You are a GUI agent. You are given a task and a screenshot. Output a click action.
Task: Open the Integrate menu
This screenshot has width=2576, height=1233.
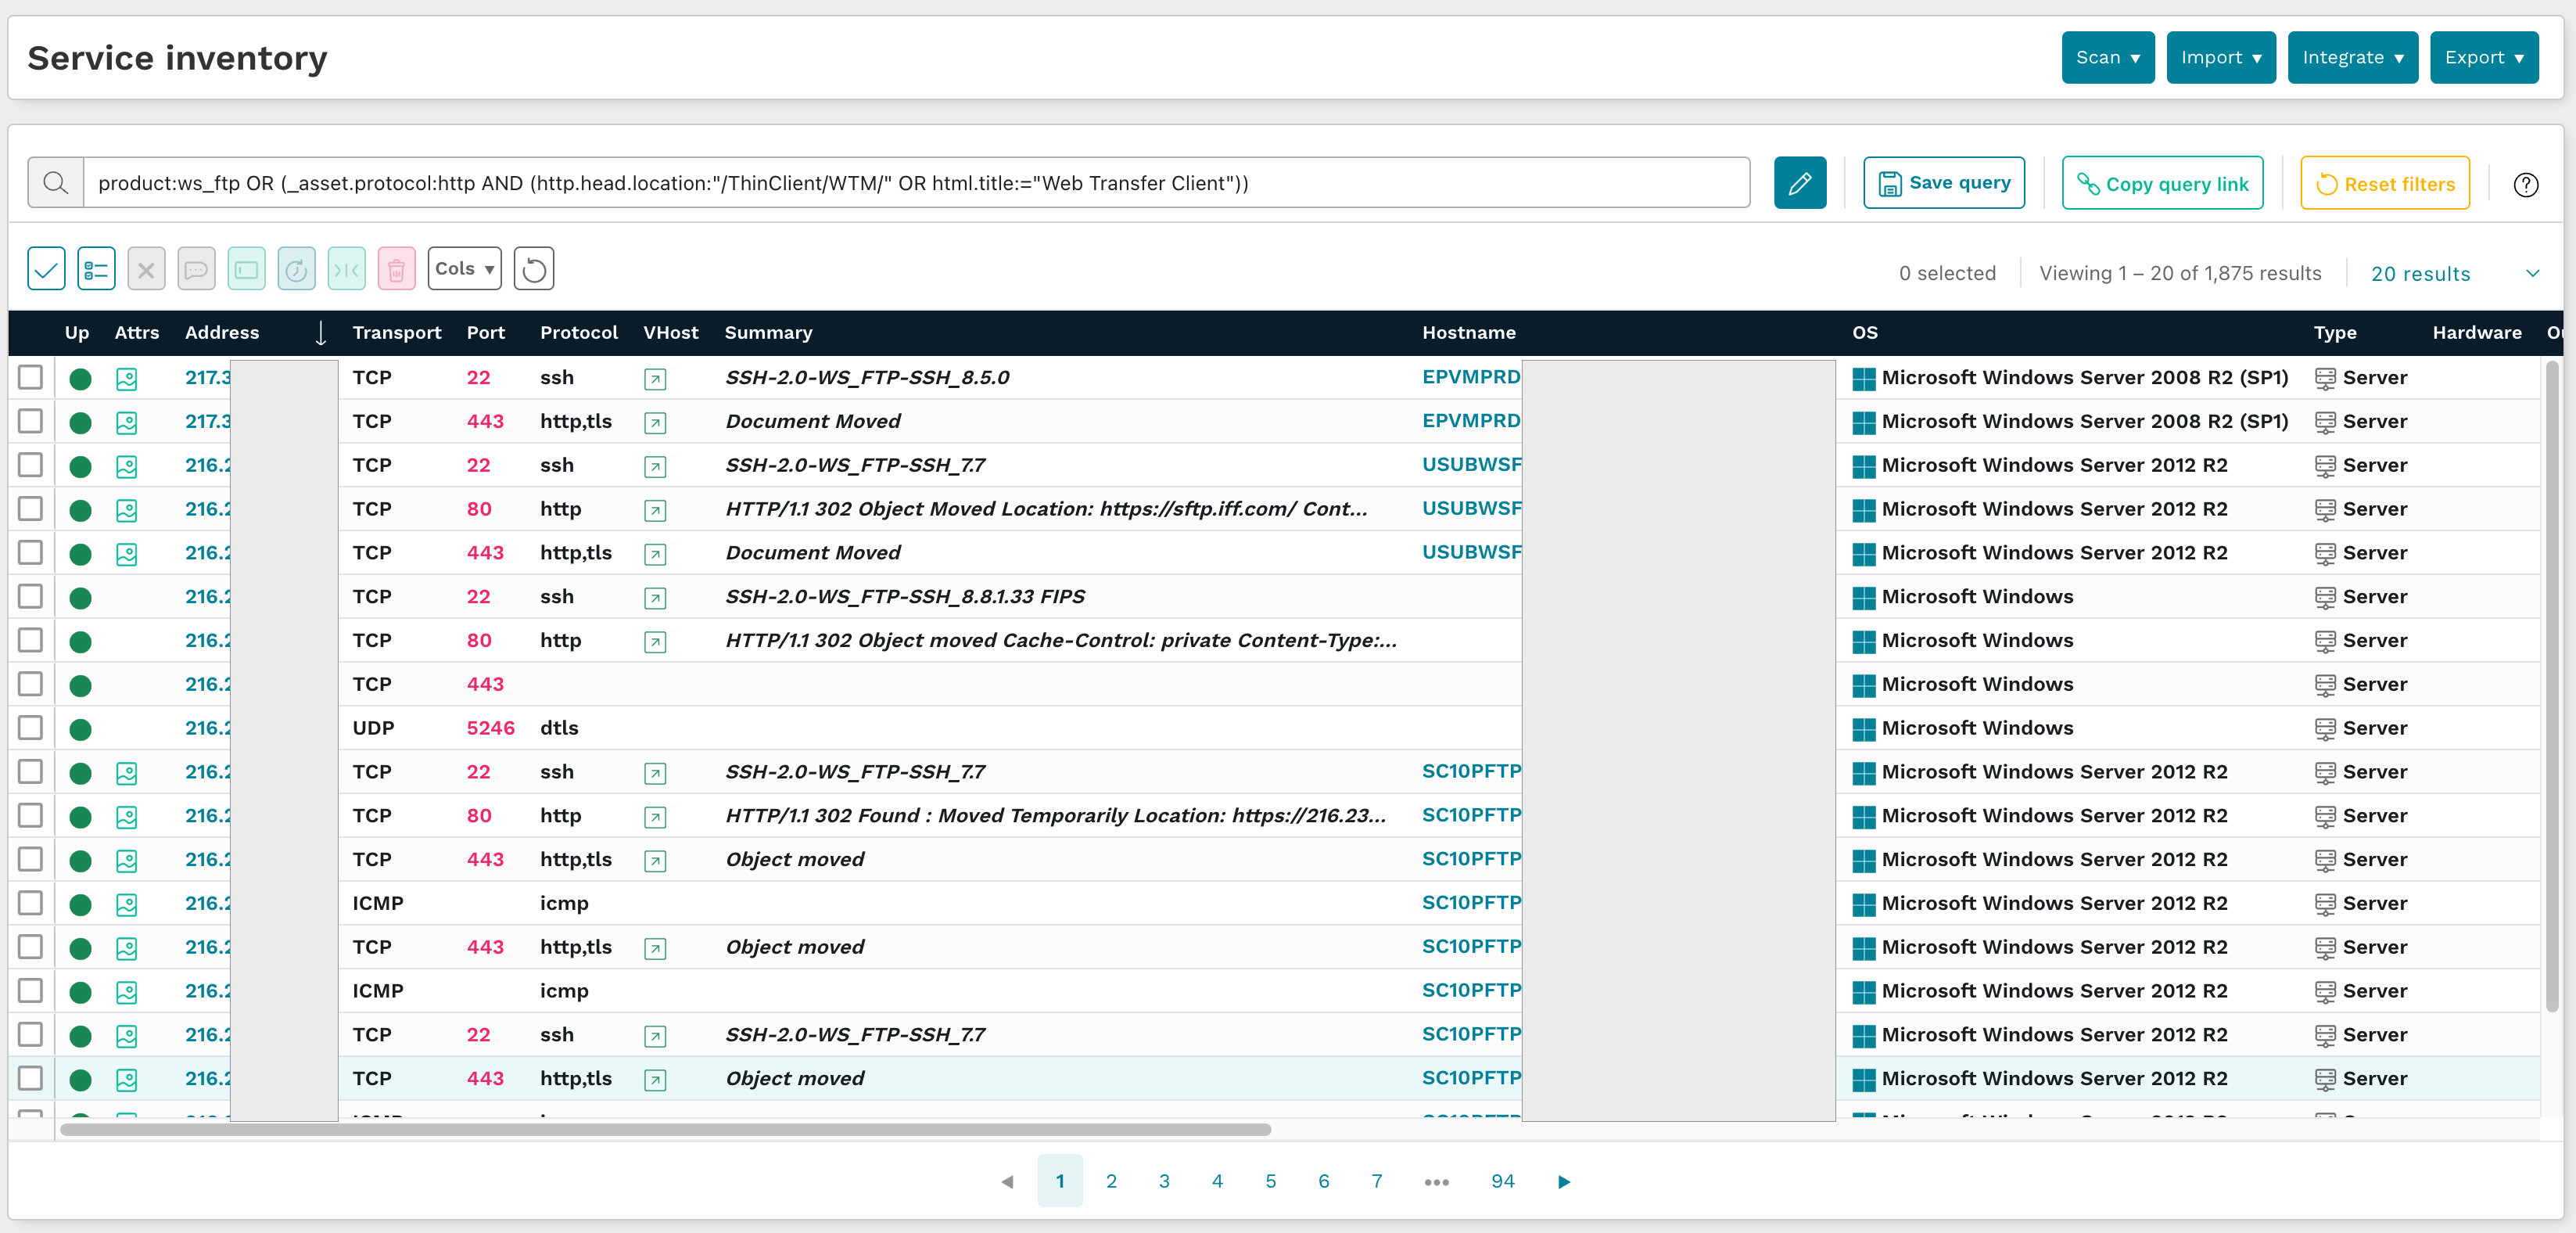pyautogui.click(x=2353, y=57)
